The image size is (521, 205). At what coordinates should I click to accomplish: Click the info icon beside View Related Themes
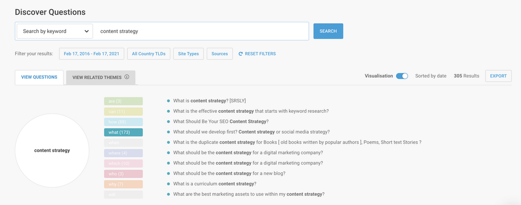pyautogui.click(x=127, y=78)
